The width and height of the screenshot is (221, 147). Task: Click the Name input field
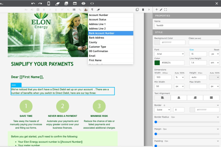pos(187,25)
